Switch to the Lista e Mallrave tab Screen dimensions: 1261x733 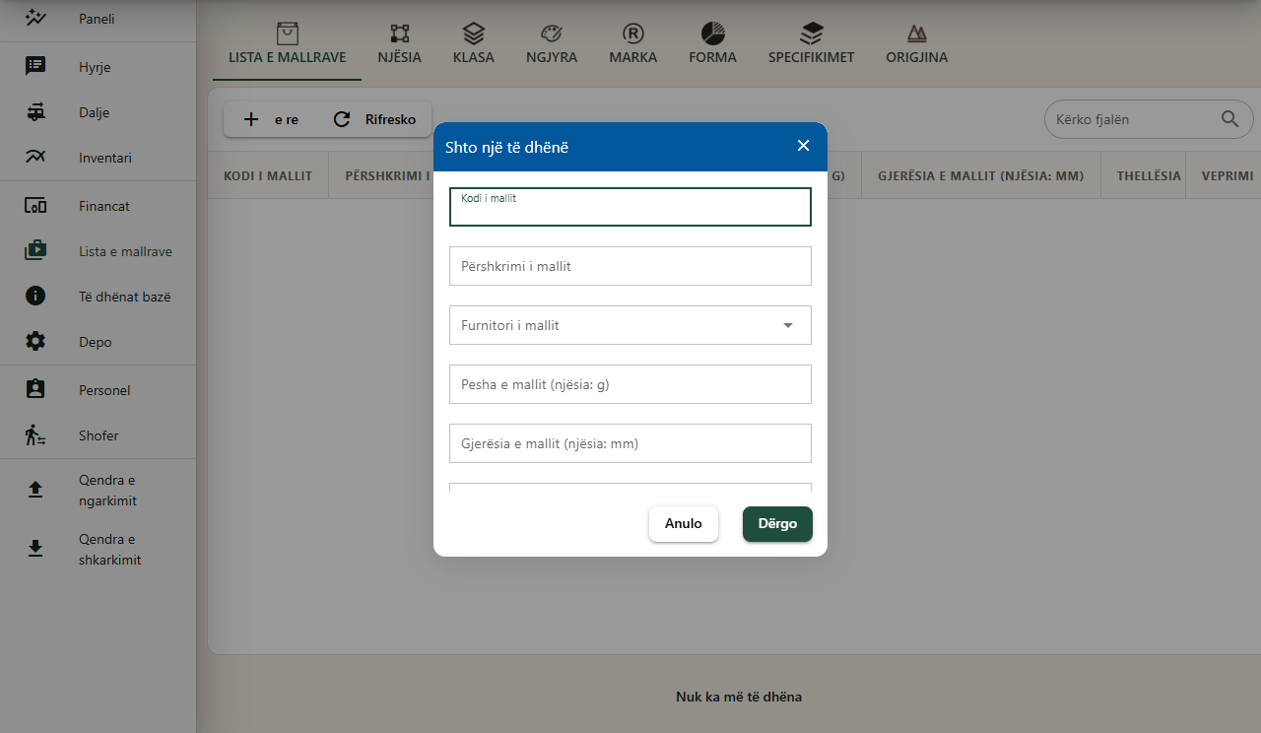[288, 45]
